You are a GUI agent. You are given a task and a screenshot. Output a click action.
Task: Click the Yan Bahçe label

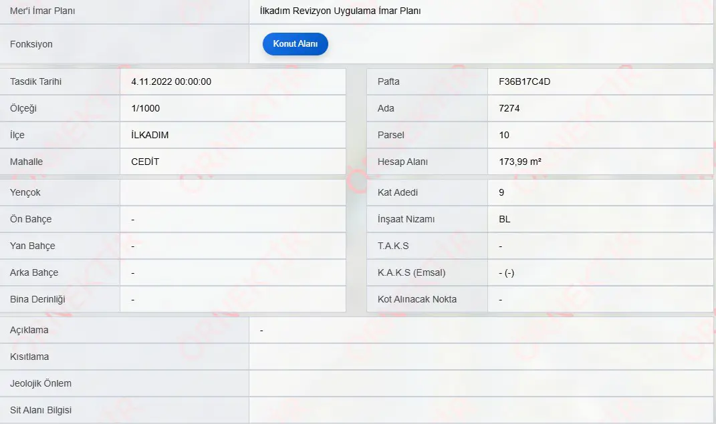[x=32, y=246]
